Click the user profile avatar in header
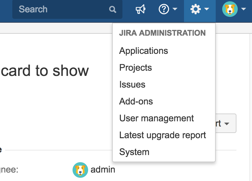Image resolution: width=252 pixels, height=181 pixels. pos(230,9)
